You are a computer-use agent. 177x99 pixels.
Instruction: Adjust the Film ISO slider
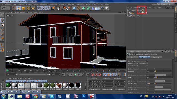click(163, 71)
